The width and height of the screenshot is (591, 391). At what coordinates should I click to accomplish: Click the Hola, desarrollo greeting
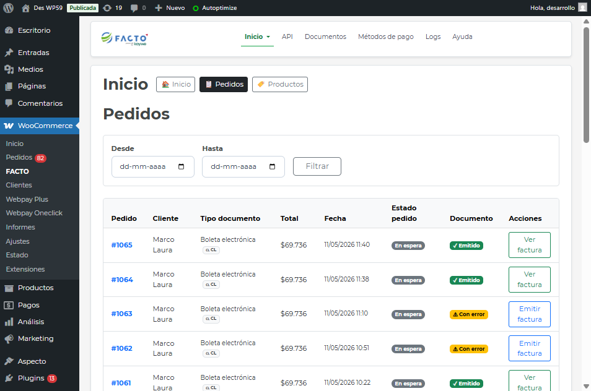[x=552, y=8]
